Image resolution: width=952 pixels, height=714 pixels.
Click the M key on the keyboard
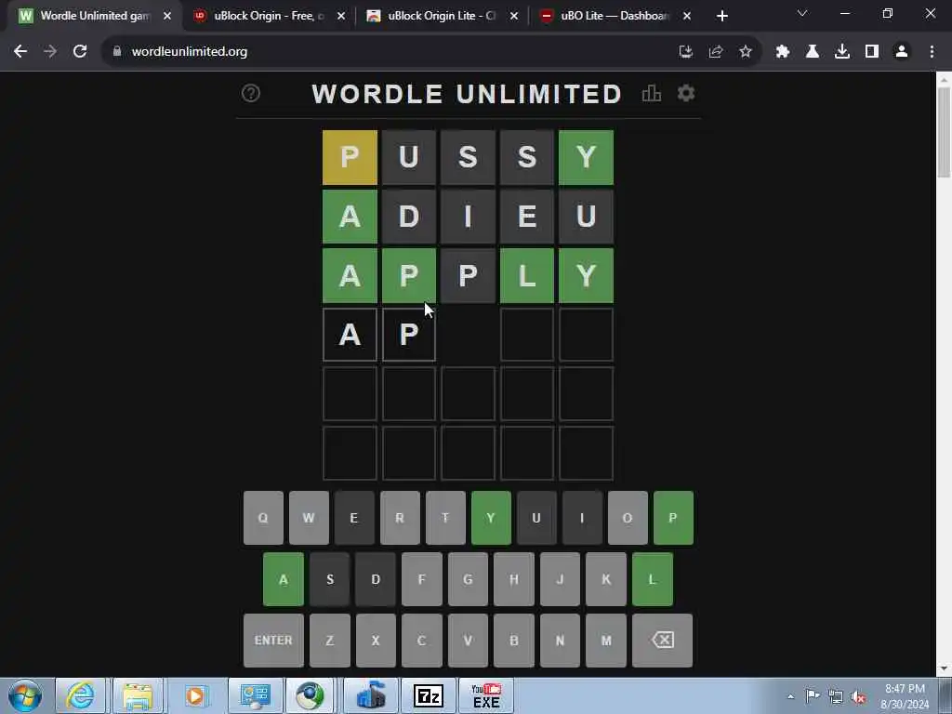coord(606,640)
